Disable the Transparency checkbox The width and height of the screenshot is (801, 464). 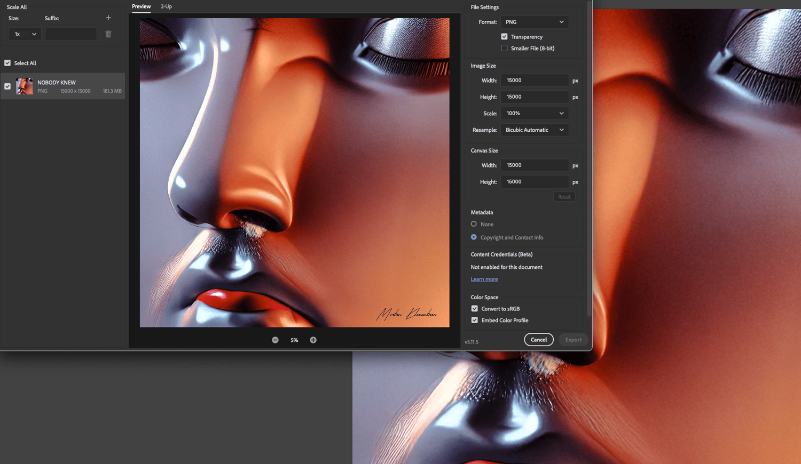pyautogui.click(x=504, y=37)
